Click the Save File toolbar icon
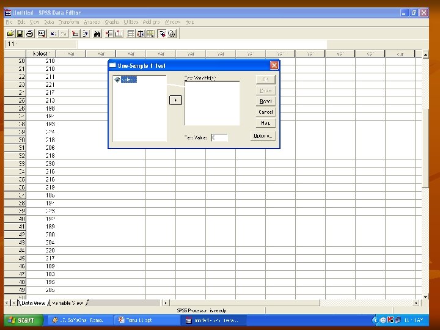 pos(20,34)
